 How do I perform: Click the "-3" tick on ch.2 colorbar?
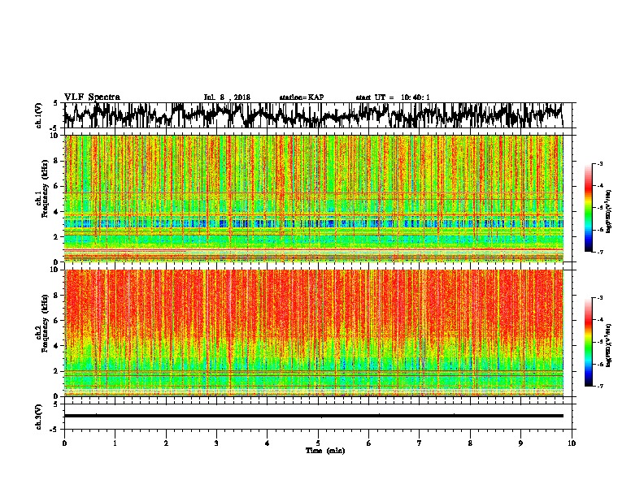point(599,298)
